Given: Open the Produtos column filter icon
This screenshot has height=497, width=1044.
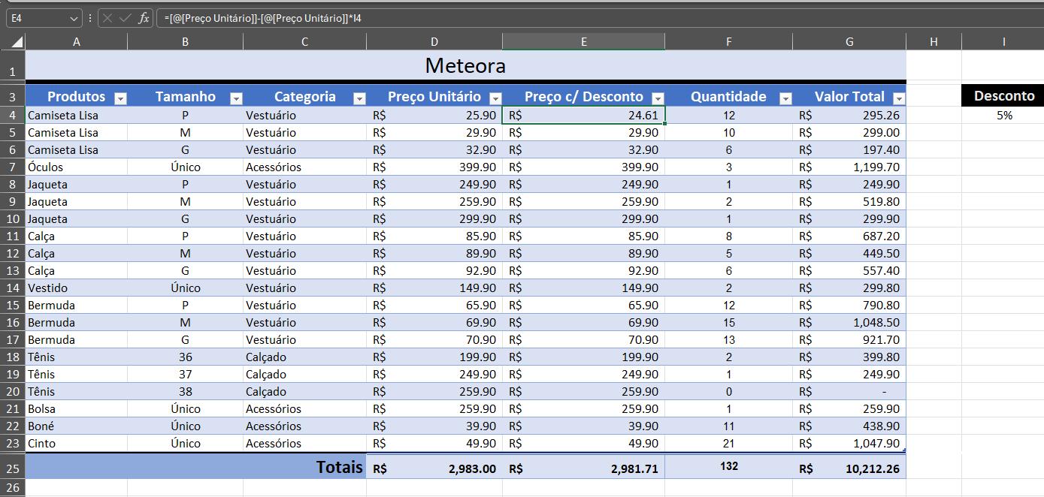Looking at the screenshot, I should click(120, 97).
